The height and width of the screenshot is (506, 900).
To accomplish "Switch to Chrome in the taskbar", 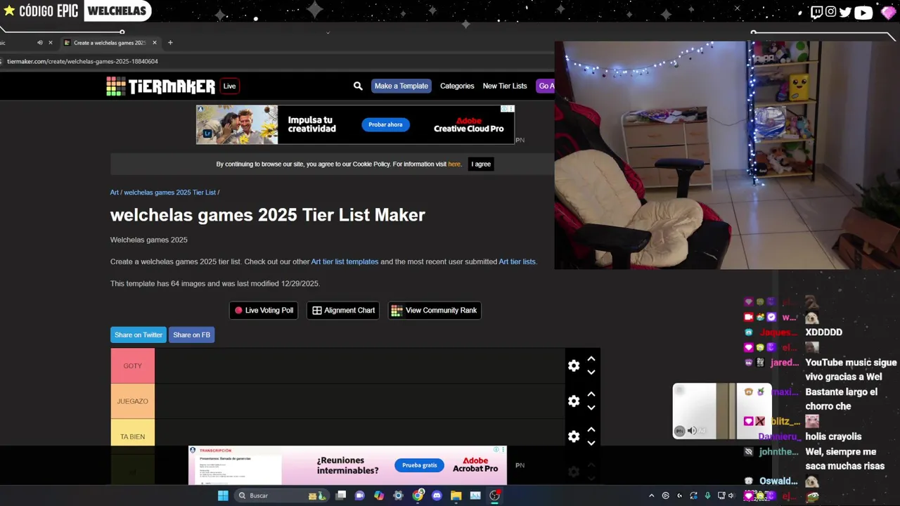I will click(x=418, y=495).
